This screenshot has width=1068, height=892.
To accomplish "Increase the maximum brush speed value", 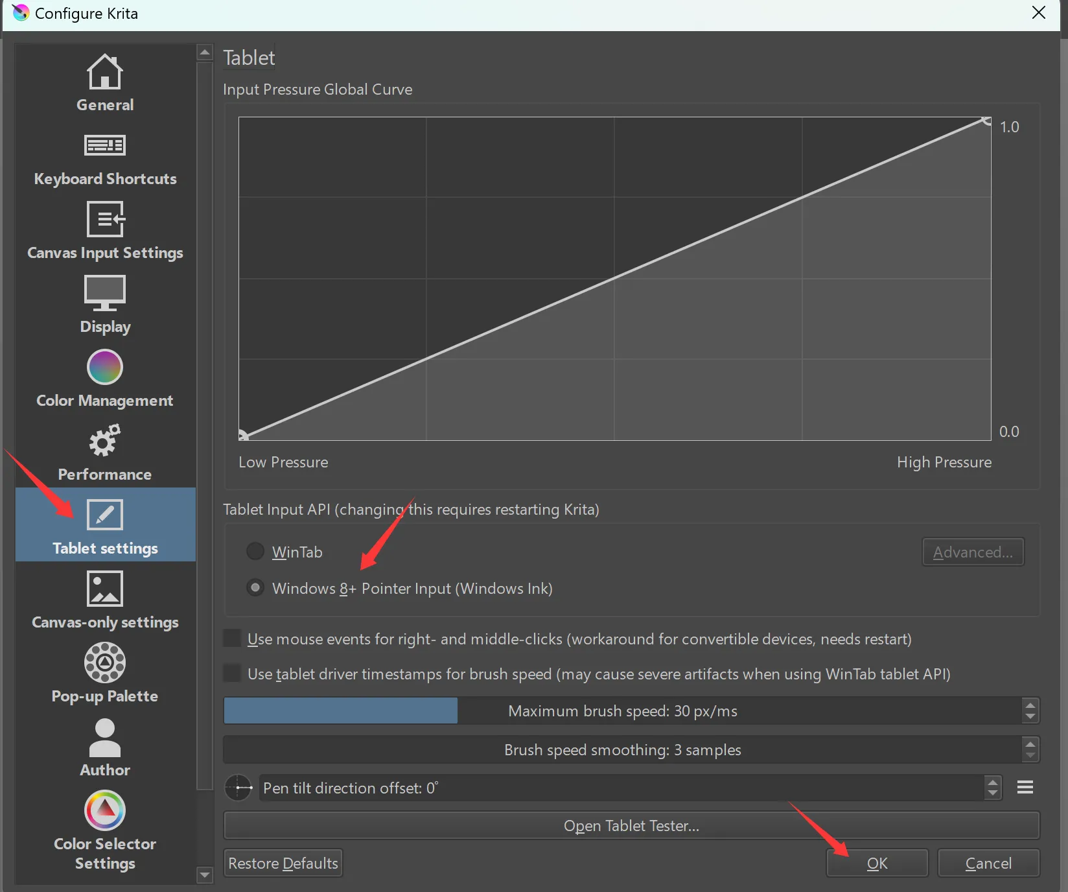I will (x=1030, y=705).
